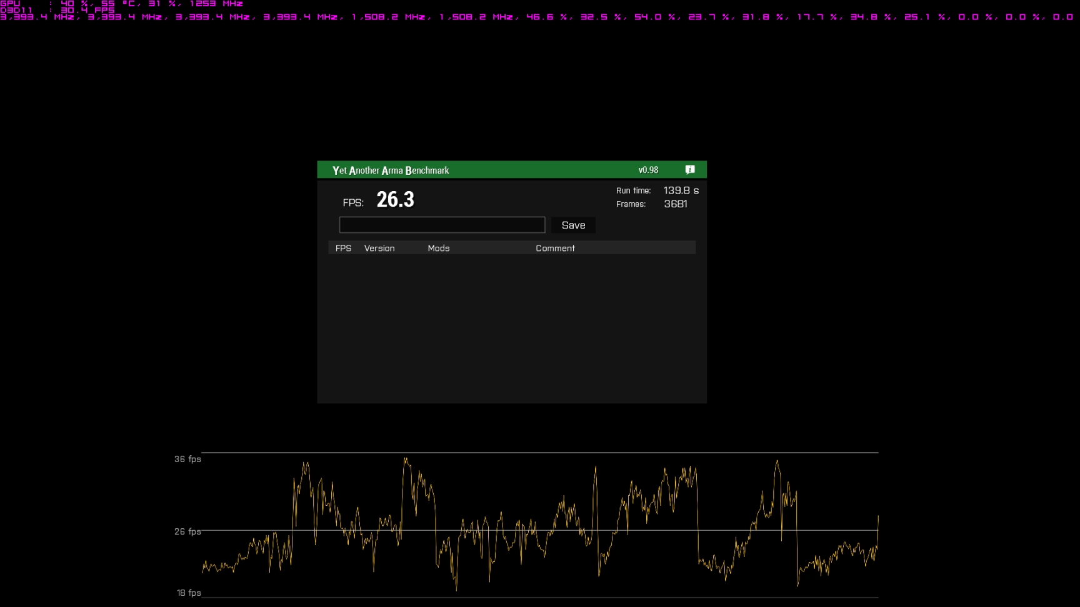Select the FPS column header

point(343,248)
